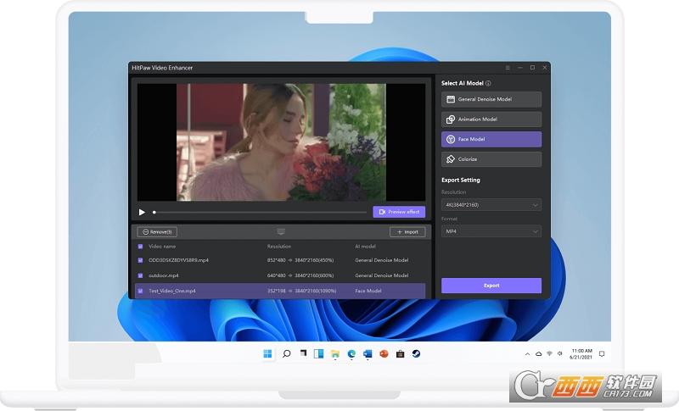Uncheck the Test_Video_One.mp4 checkbox

point(140,291)
